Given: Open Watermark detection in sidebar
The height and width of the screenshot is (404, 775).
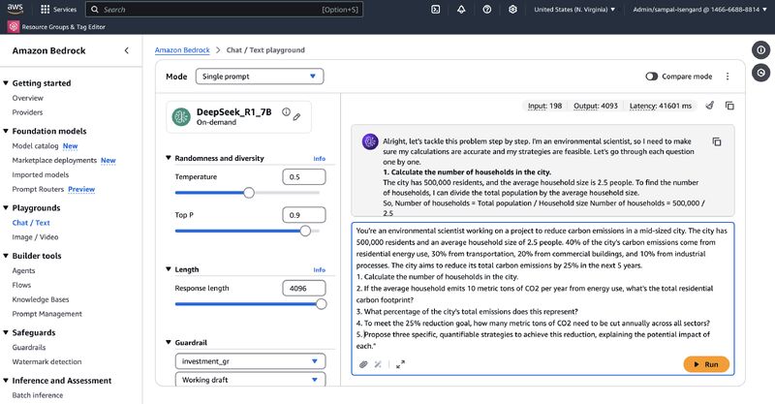Looking at the screenshot, I should click(x=46, y=361).
